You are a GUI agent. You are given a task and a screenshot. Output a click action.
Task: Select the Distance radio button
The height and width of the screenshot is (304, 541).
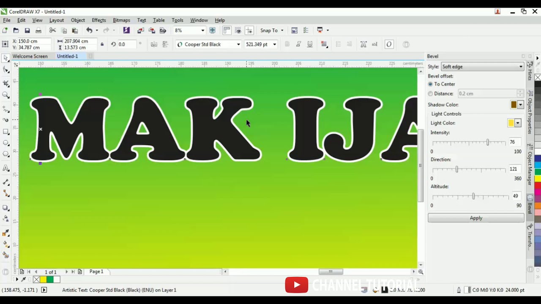[430, 94]
